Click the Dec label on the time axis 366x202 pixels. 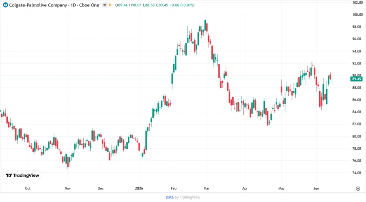pos(100,188)
